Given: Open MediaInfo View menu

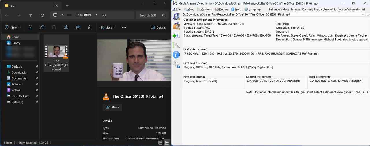Looking at the screenshot, I should coord(189,9).
